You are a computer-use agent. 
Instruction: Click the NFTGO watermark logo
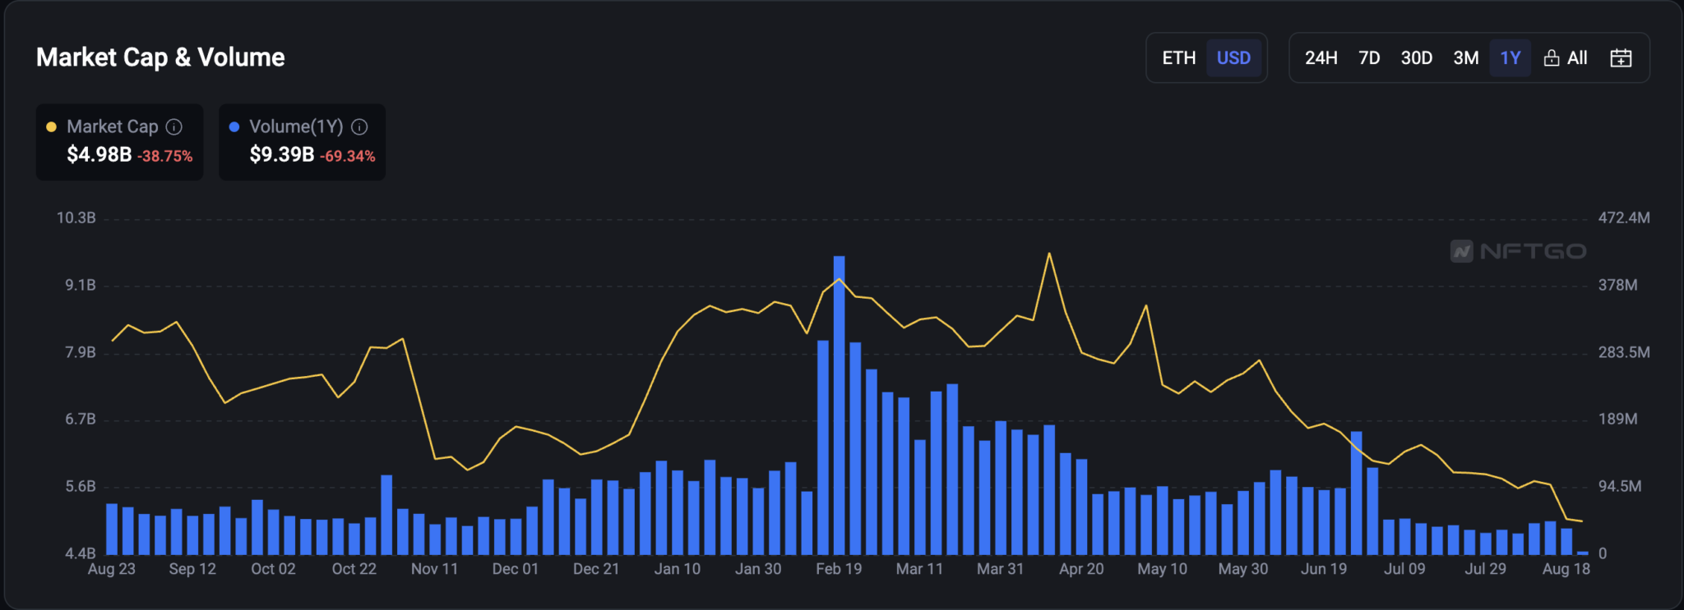(1518, 251)
